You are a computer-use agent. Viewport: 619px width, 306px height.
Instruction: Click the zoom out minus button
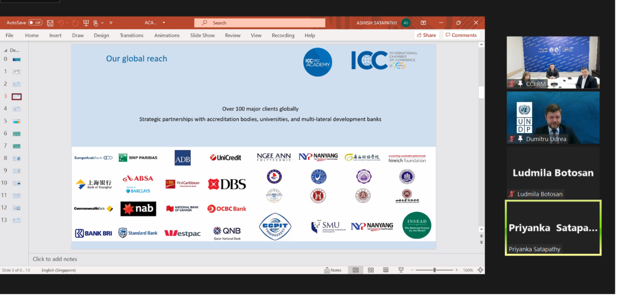(x=413, y=270)
